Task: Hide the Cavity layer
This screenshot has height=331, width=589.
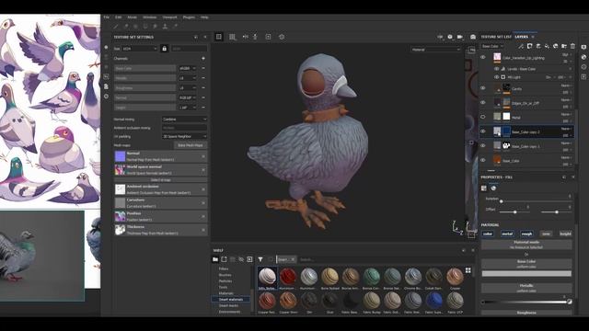Action: (x=483, y=88)
